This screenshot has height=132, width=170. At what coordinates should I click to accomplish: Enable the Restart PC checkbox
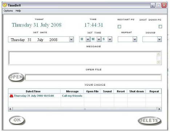[119, 26]
